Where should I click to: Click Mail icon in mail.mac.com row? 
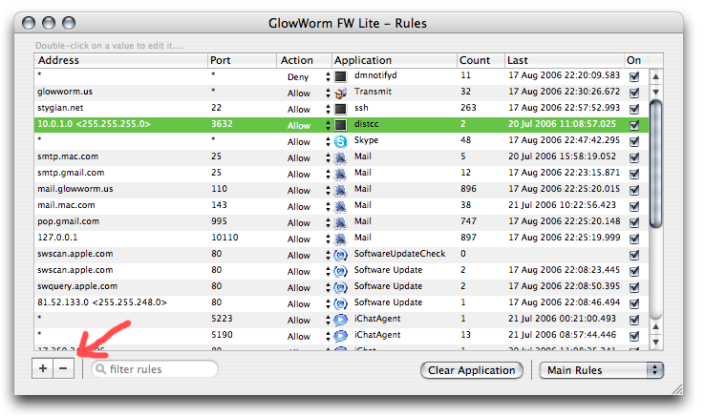pyautogui.click(x=341, y=206)
